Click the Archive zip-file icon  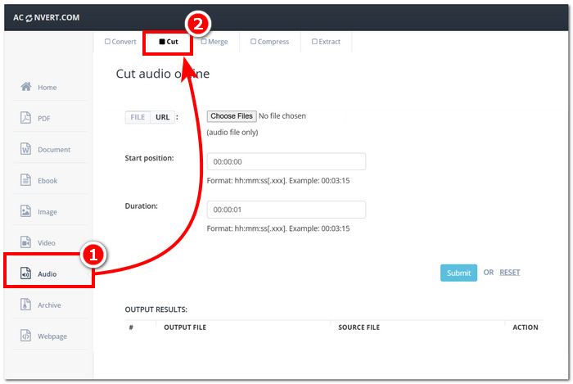pos(25,304)
